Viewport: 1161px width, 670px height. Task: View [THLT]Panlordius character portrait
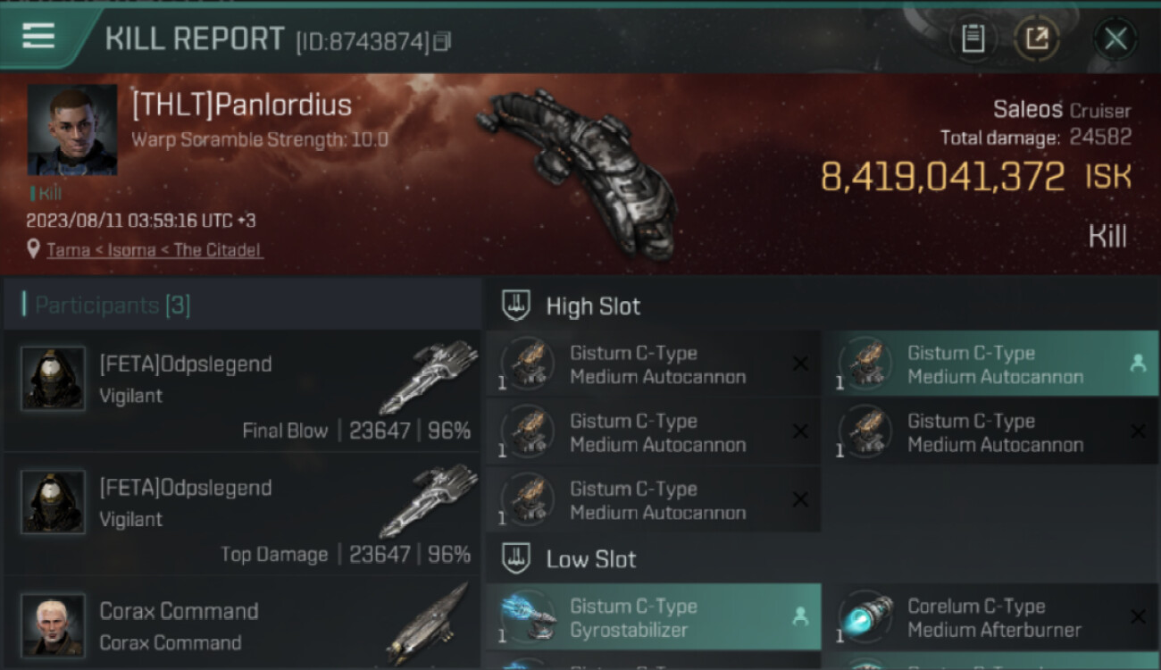pyautogui.click(x=71, y=130)
